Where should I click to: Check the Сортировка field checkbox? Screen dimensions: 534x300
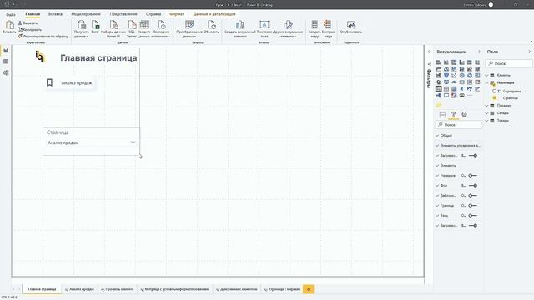[x=495, y=91]
